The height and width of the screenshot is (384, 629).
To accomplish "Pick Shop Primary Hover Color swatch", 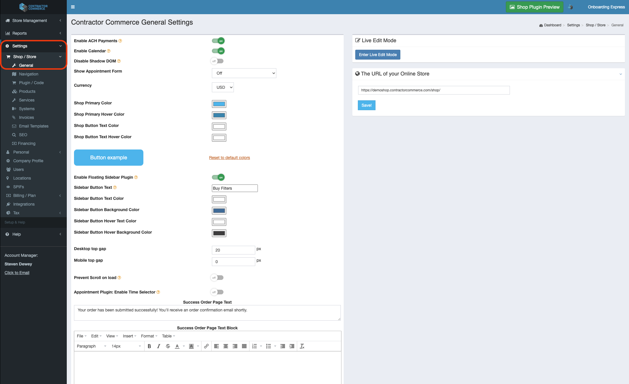I will pos(219,115).
